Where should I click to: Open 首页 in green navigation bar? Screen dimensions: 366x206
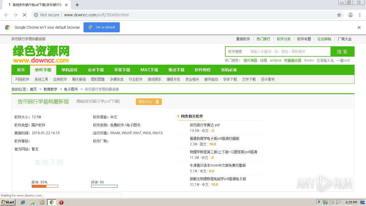click(x=21, y=70)
